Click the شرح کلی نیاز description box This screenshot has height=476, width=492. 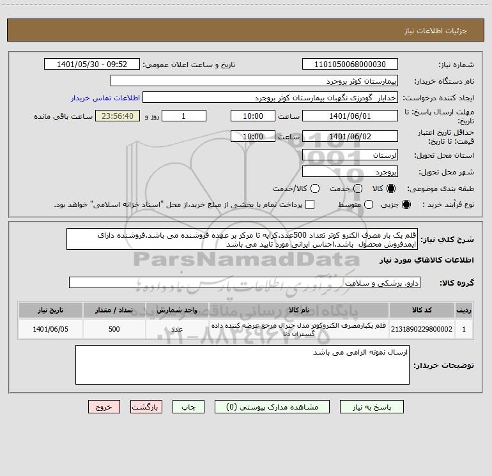coord(242,239)
